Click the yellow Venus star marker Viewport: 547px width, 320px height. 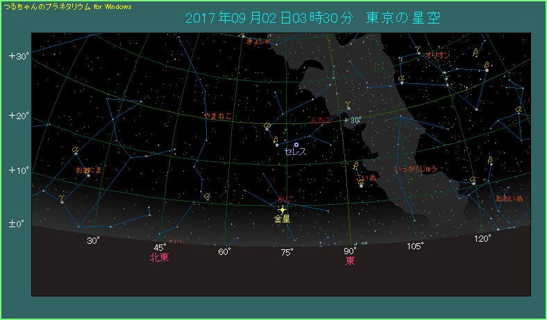coord(283,209)
